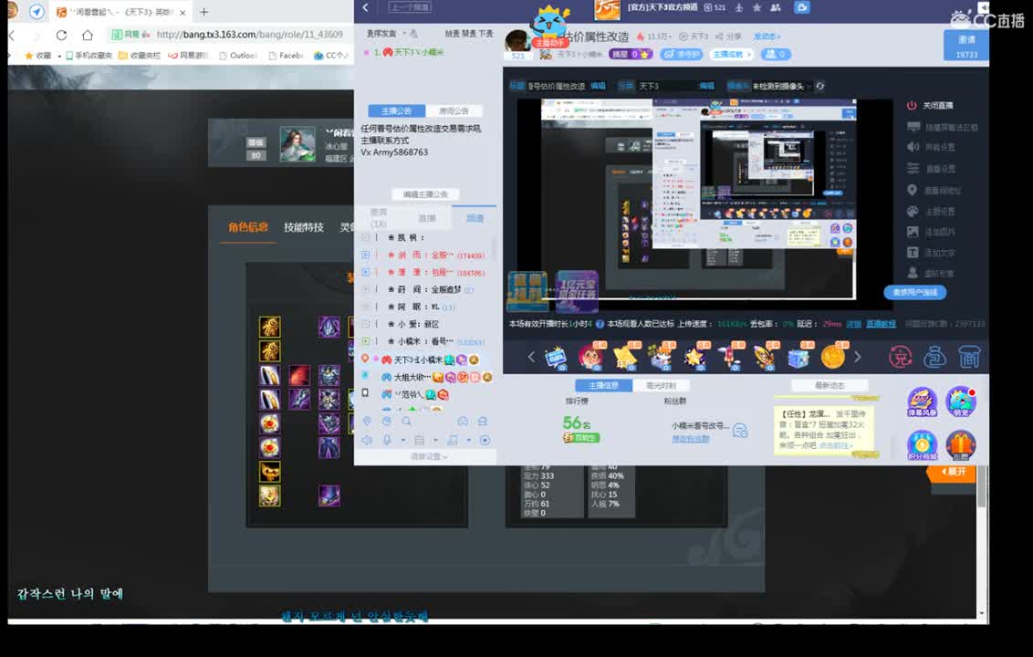Screen dimensions: 1033x657
Task: Open the speaker sound settings in the sidebar
Action: coord(931,147)
